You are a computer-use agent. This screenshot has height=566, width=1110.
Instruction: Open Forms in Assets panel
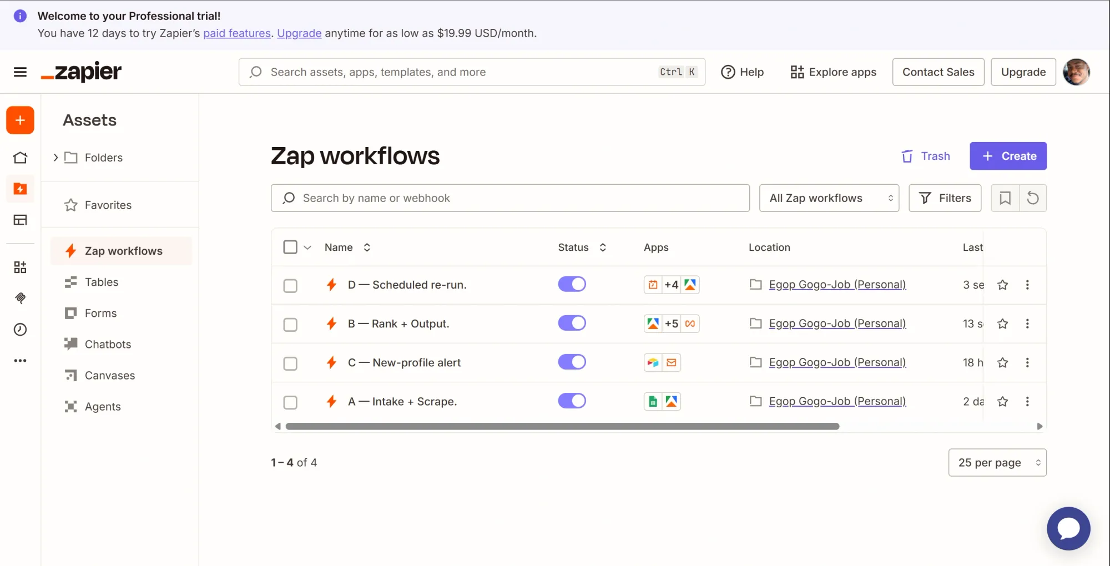[x=100, y=313]
